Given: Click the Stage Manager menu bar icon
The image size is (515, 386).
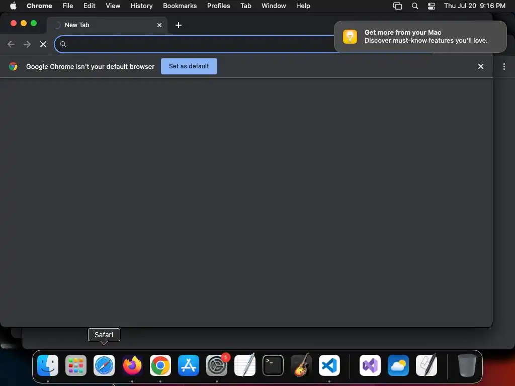Looking at the screenshot, I should (x=397, y=6).
